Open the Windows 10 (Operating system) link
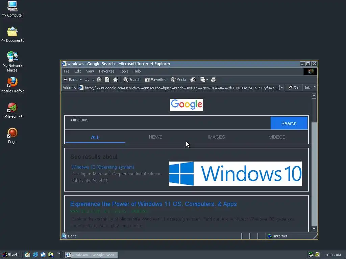 coord(103,167)
